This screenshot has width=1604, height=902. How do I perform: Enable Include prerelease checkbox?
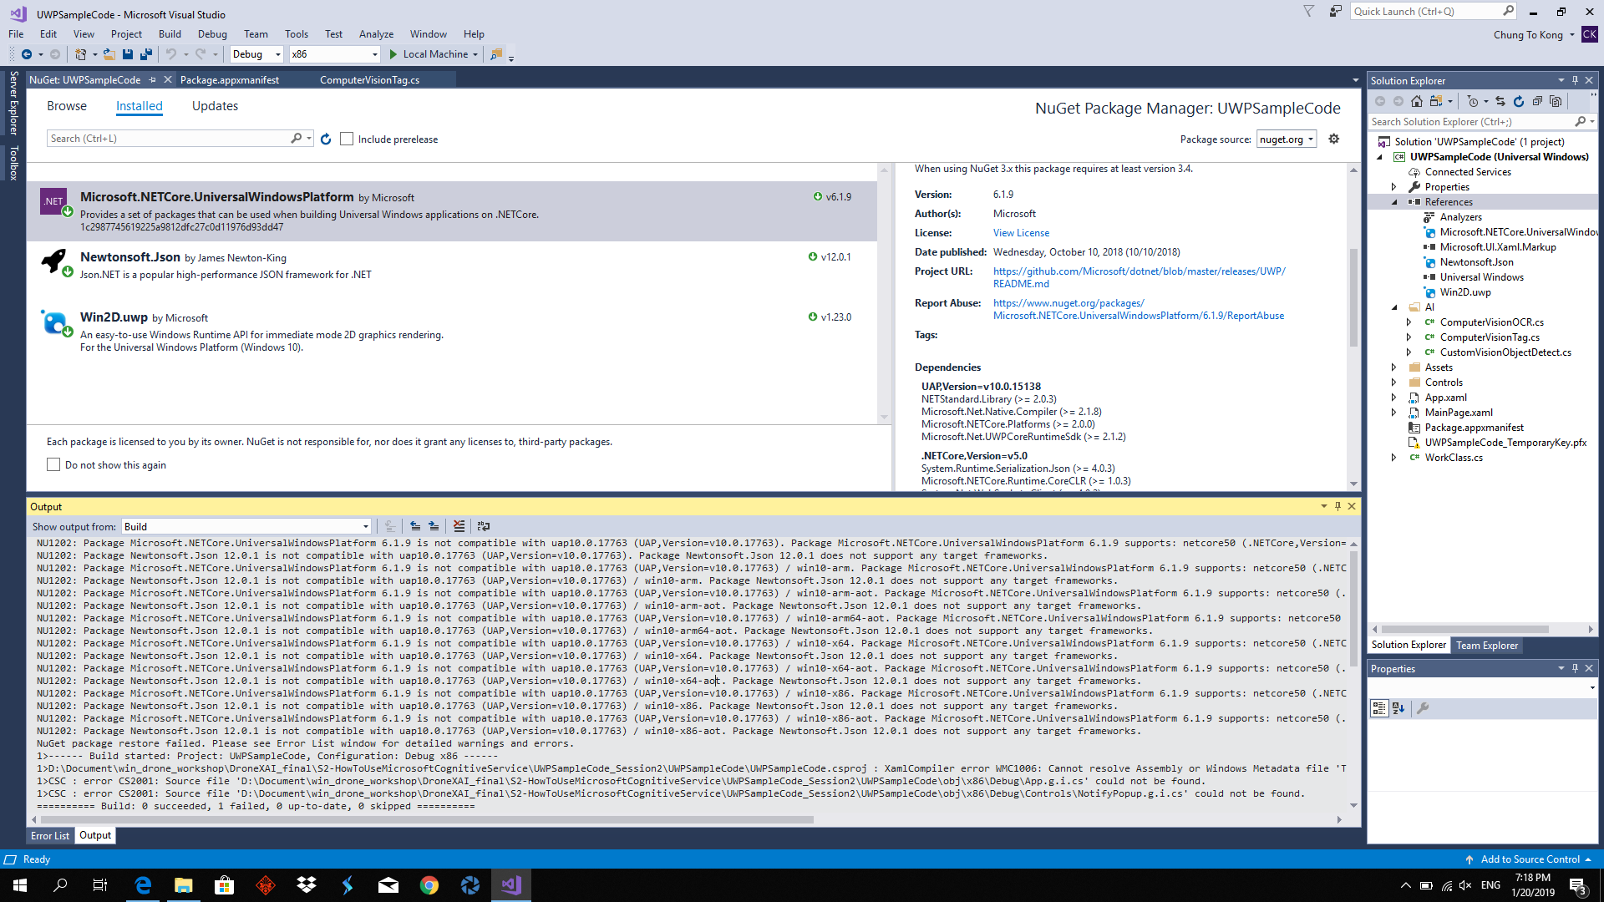point(348,139)
